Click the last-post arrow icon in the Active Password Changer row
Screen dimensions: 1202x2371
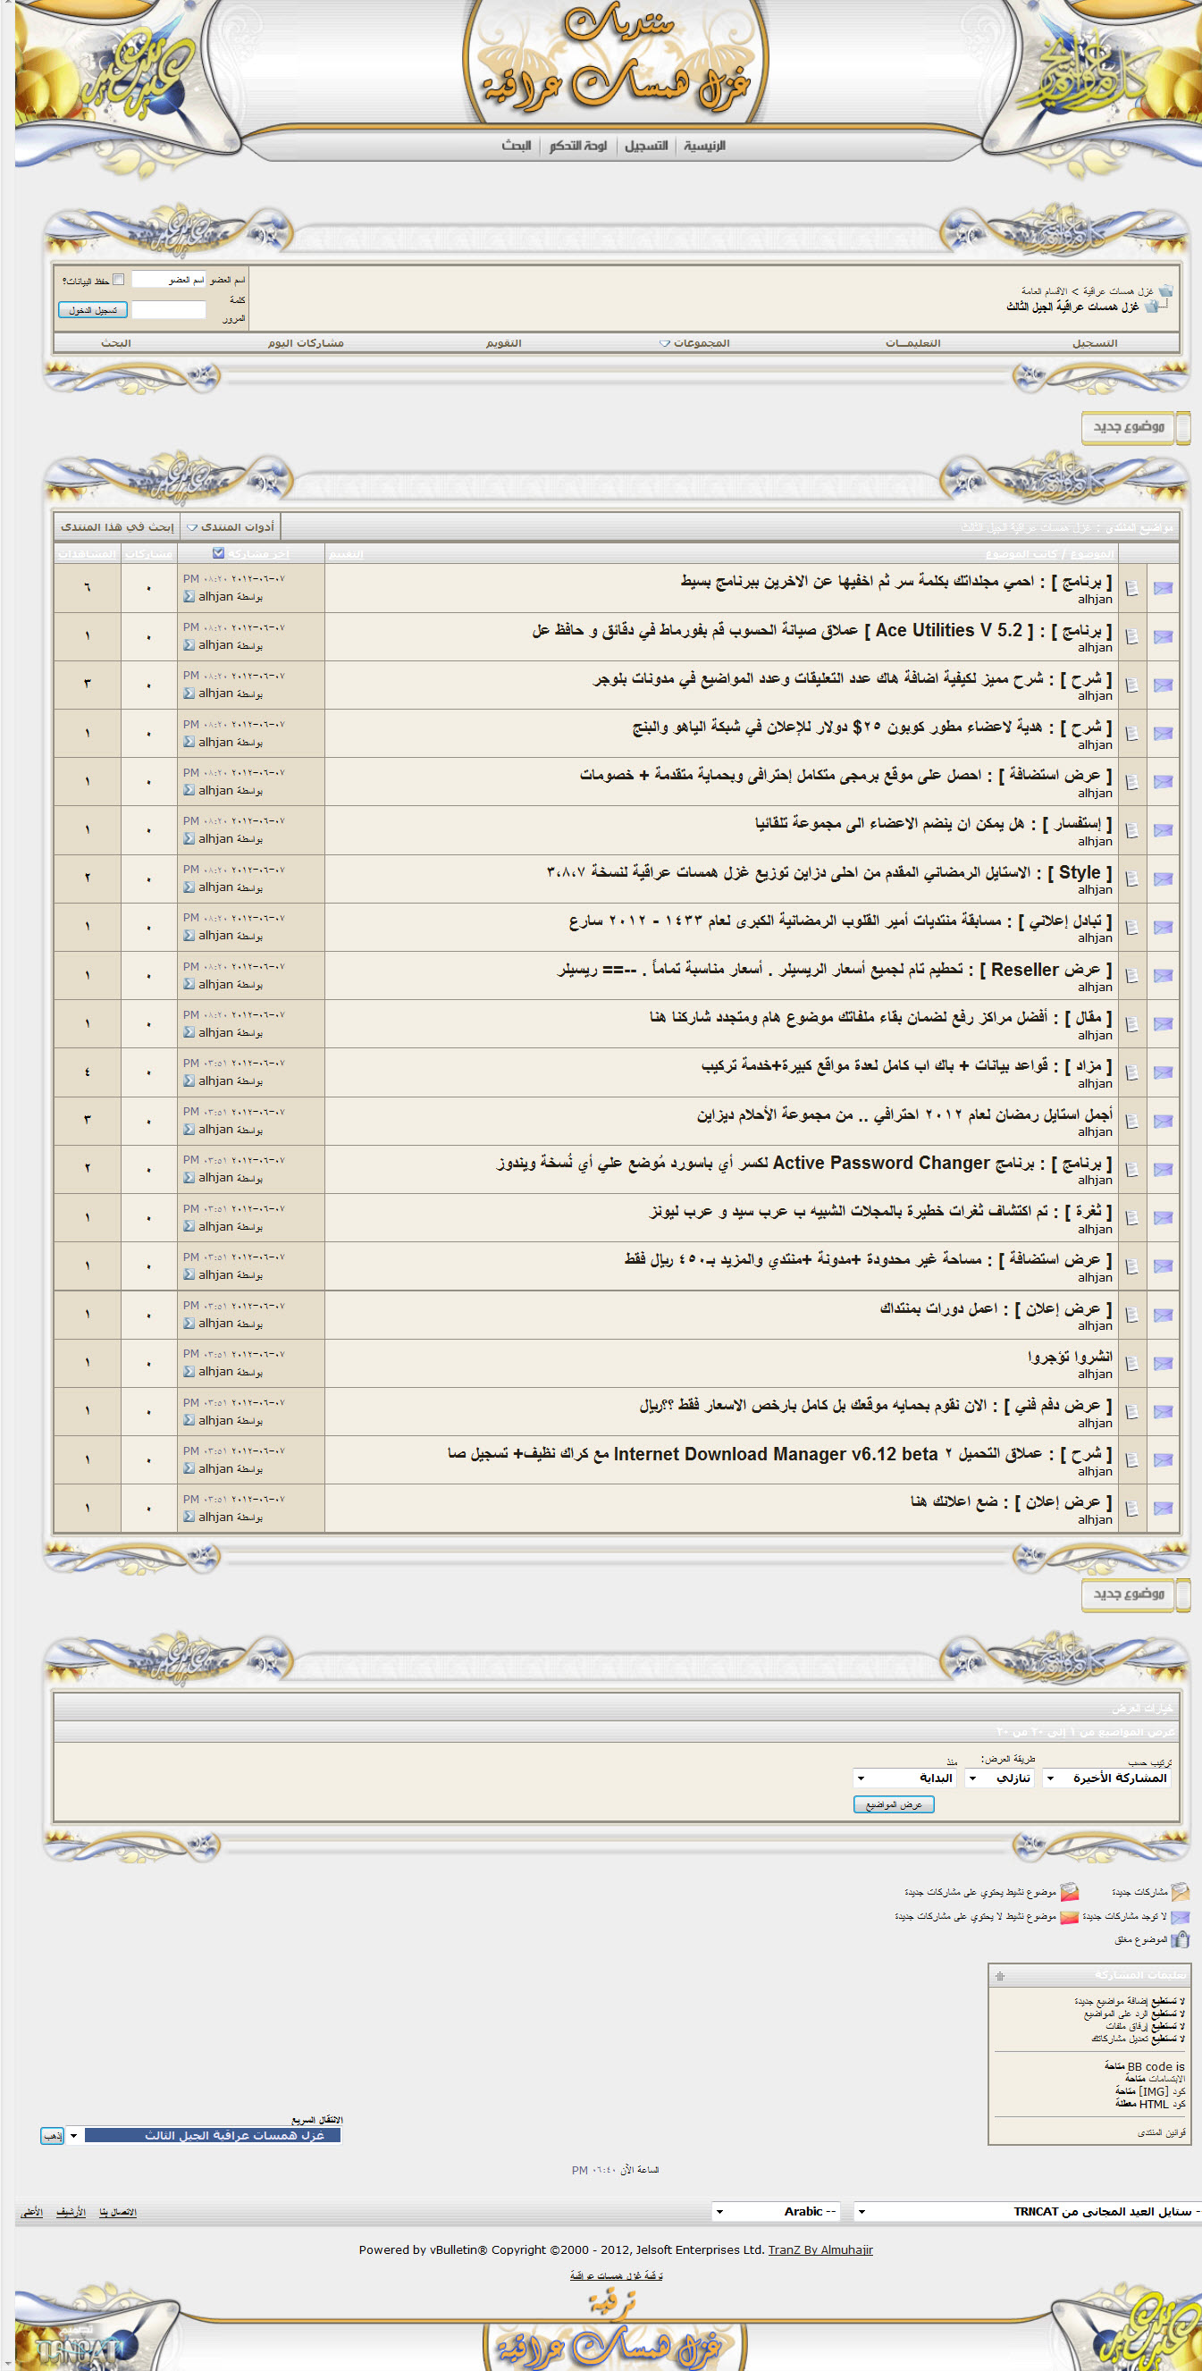pyautogui.click(x=189, y=1178)
